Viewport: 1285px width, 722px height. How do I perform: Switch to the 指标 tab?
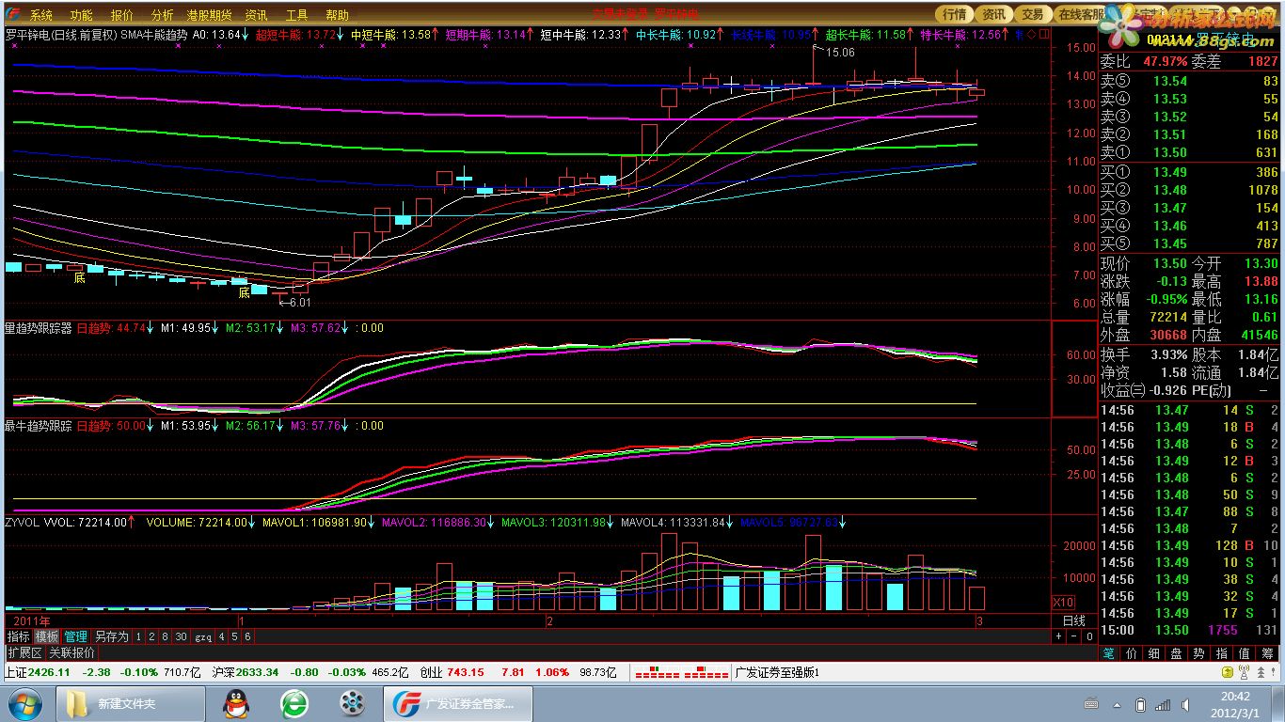tap(19, 636)
